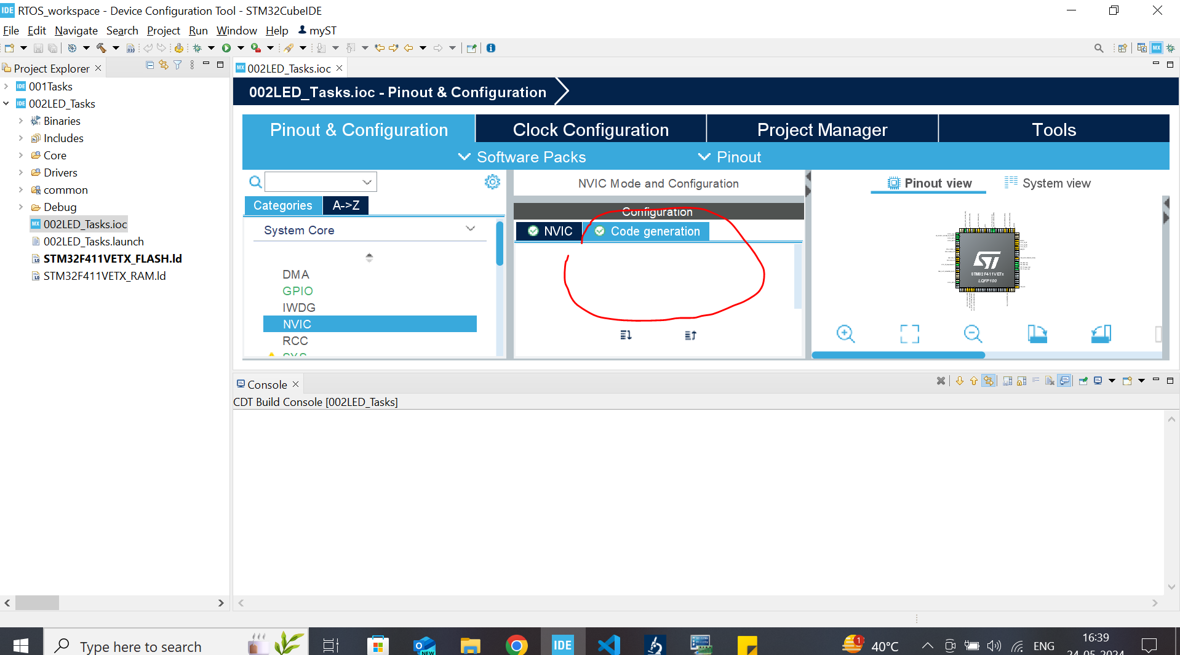Fit chip view to the window
This screenshot has width=1180, height=655.
(909, 334)
